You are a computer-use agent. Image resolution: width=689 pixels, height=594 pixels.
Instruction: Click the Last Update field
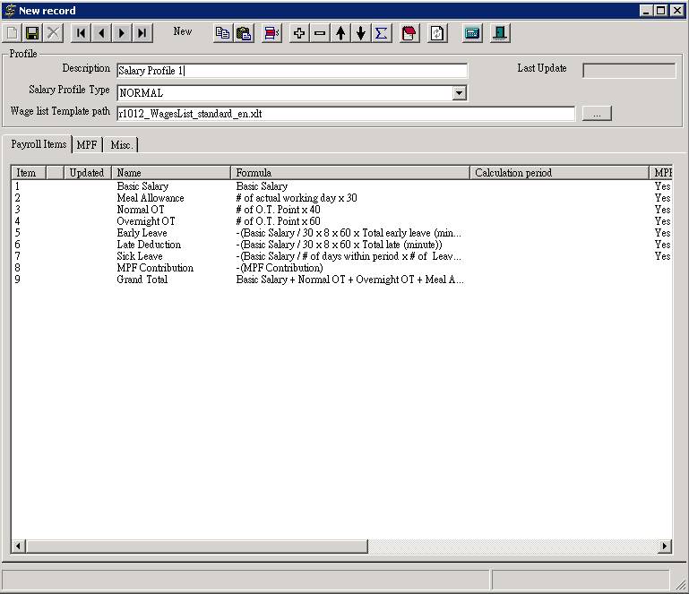pyautogui.click(x=629, y=70)
